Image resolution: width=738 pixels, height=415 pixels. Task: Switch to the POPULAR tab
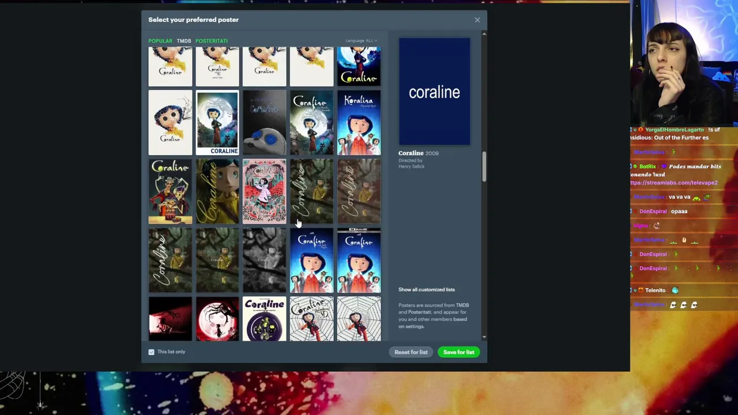pyautogui.click(x=160, y=41)
